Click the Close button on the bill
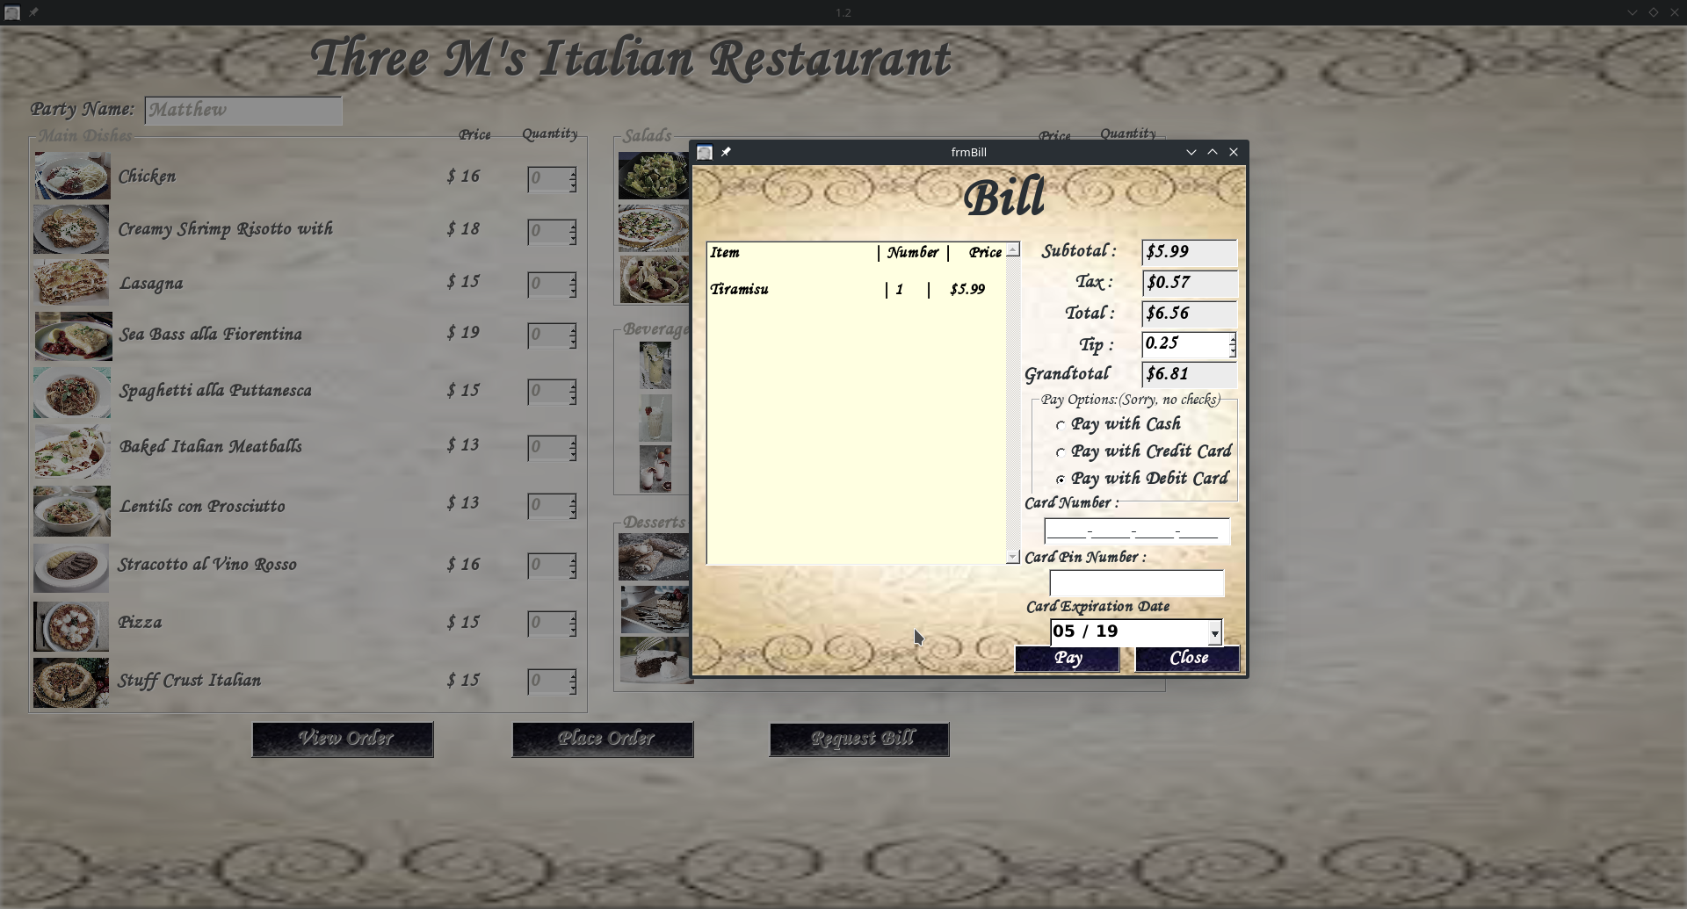 click(x=1188, y=659)
